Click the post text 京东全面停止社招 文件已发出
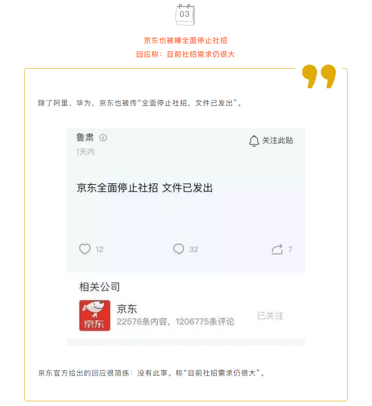372x406 pixels. pyautogui.click(x=145, y=187)
